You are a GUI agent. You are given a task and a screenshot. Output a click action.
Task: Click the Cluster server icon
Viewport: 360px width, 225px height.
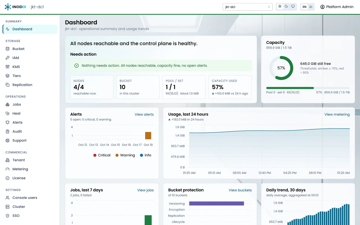tap(8, 207)
